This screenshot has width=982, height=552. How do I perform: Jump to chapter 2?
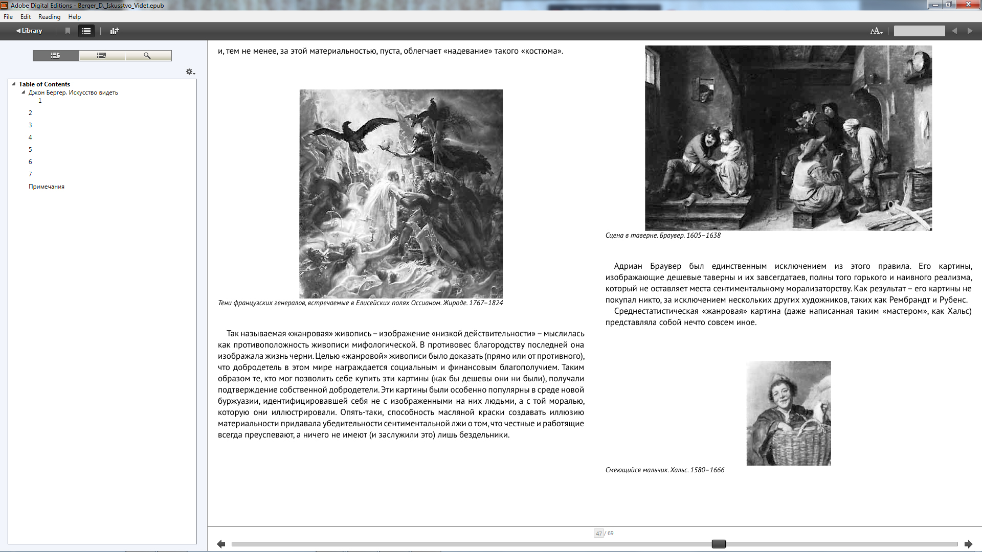pos(30,113)
